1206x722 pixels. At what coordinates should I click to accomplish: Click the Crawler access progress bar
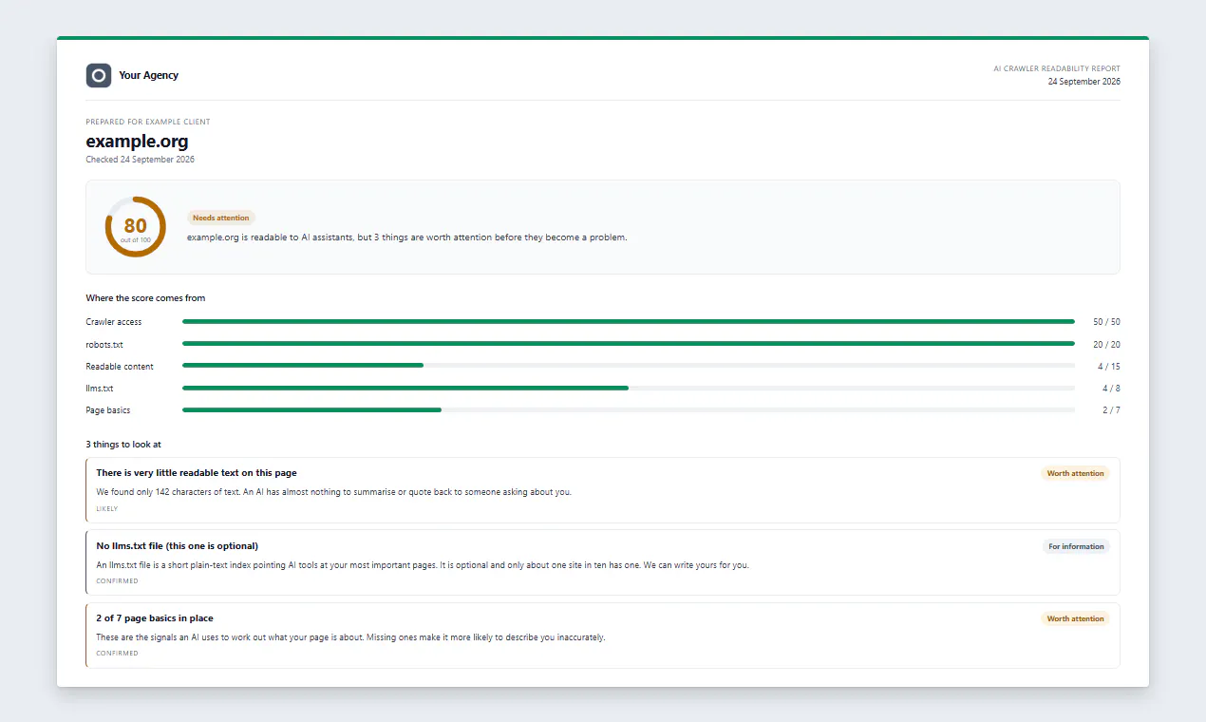point(629,322)
